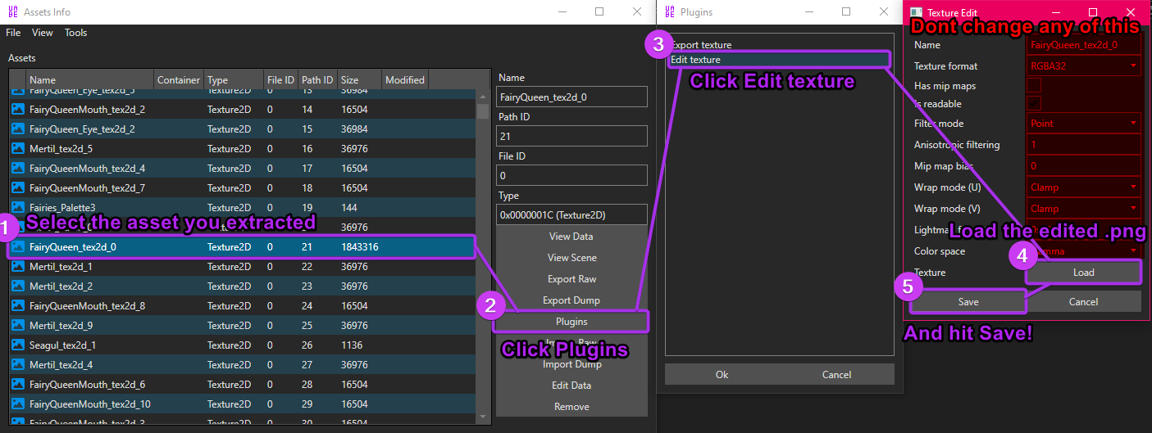Click the Remove button
This screenshot has width=1152, height=433.
571,407
